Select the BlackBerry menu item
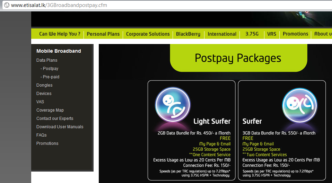The width and height of the screenshot is (332, 183). 188,34
